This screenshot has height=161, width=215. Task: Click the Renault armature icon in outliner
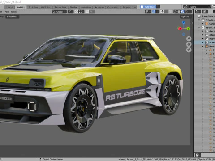click(206, 46)
